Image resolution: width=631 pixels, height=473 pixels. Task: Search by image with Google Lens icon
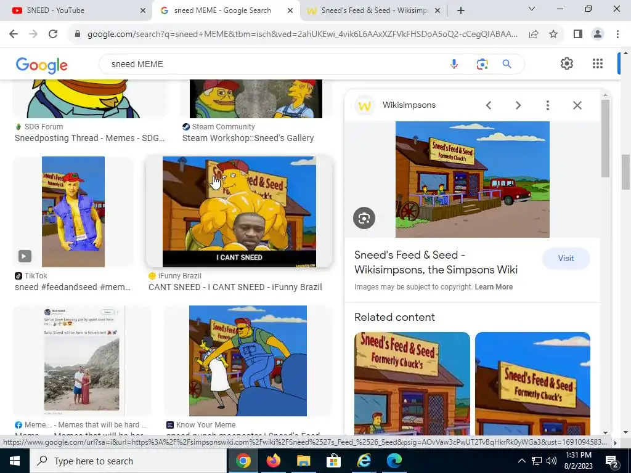(x=482, y=64)
